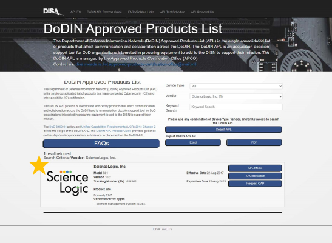This screenshot has height=243, width=332.
Task: Open APL Removal List page
Action: [203, 12]
